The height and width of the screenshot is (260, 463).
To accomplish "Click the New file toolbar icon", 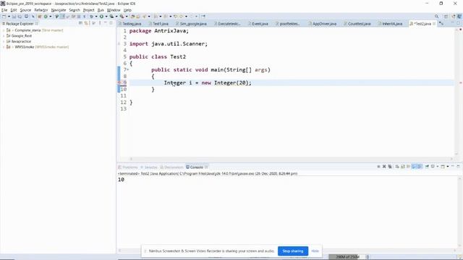I will point(4,17).
